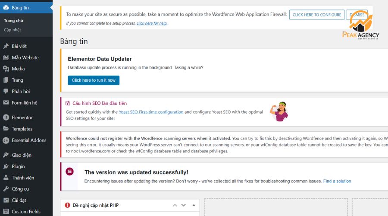Open the Giao diện menu
Viewport: 388px width, 216px height.
click(x=26, y=155)
